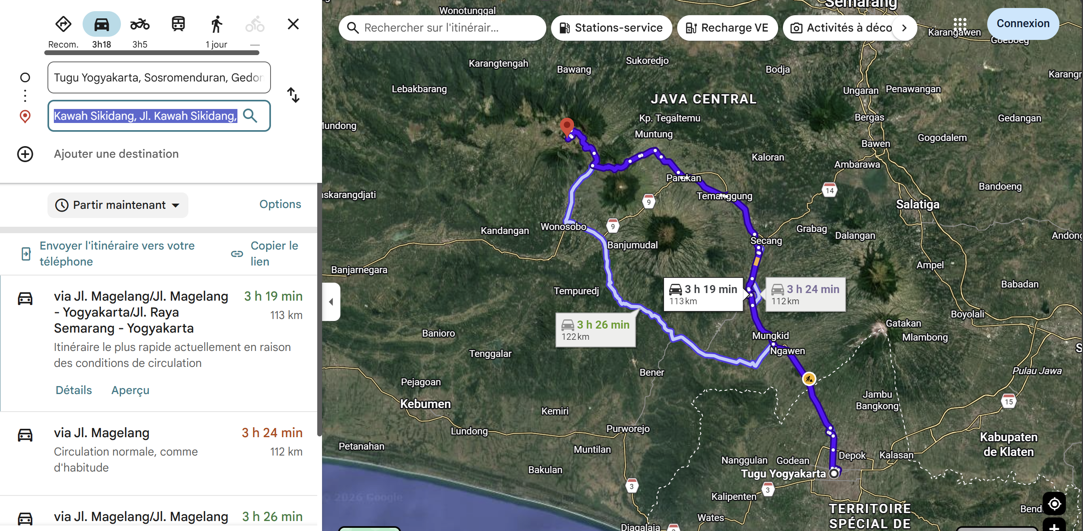Image resolution: width=1083 pixels, height=531 pixels.
Task: Click the Tugu Yogyakarta origin marker
Action: 834,474
